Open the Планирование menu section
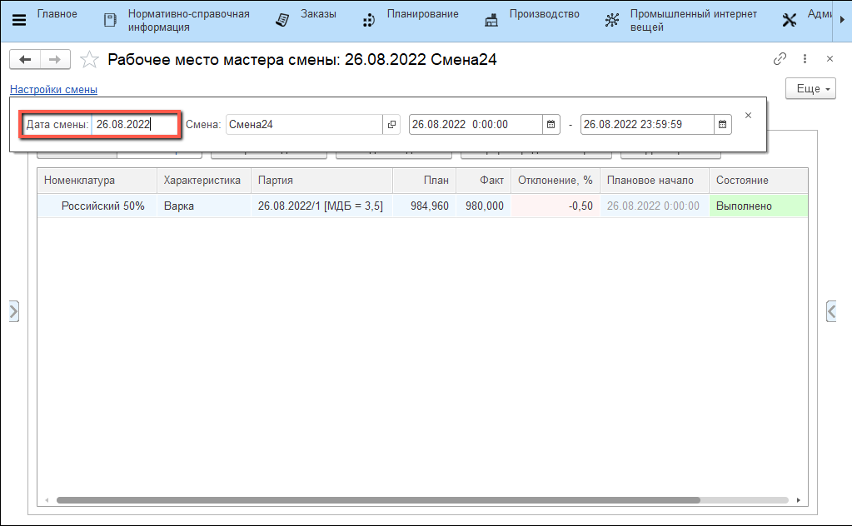Screen dimensions: 852x526 pos(411,20)
